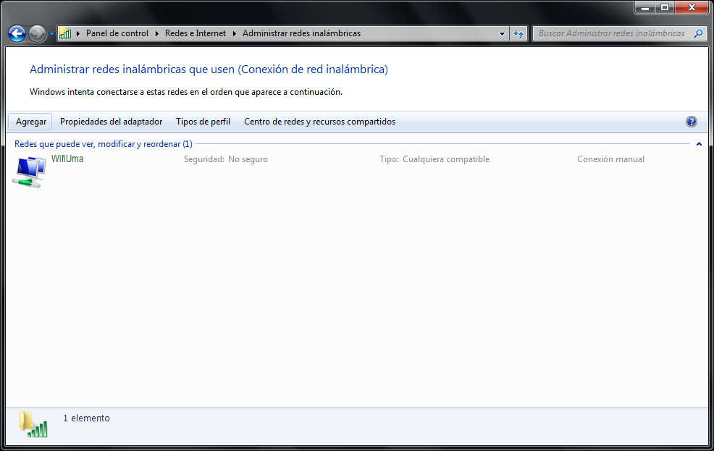This screenshot has width=714, height=451.
Task: Open 'Centro de redes y recursos compartidos'
Action: 319,122
